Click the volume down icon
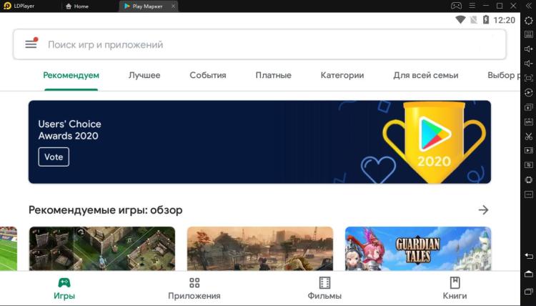 pyautogui.click(x=528, y=64)
